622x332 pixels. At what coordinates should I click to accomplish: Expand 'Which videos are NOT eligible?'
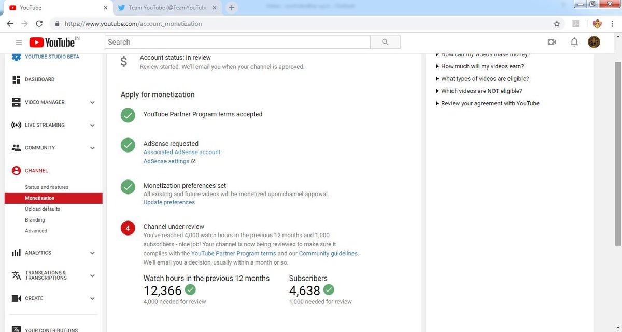tap(479, 91)
